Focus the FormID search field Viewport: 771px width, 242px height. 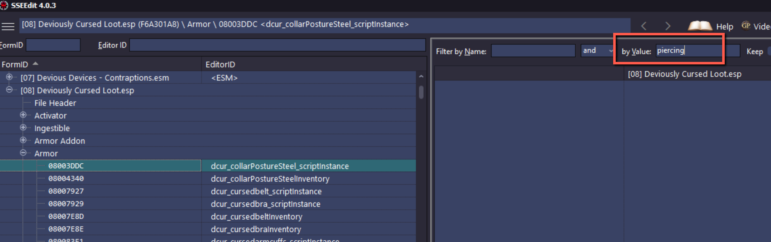[x=53, y=45]
